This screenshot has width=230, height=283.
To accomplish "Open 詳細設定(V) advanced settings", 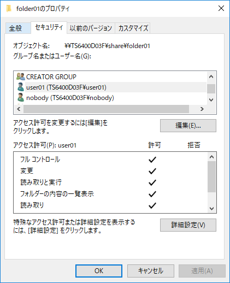I will click(188, 225).
